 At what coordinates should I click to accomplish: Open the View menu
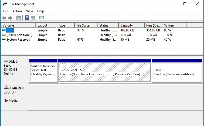(x=29, y=11)
